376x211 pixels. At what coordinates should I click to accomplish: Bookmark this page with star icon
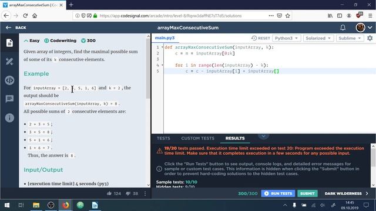click(288, 16)
